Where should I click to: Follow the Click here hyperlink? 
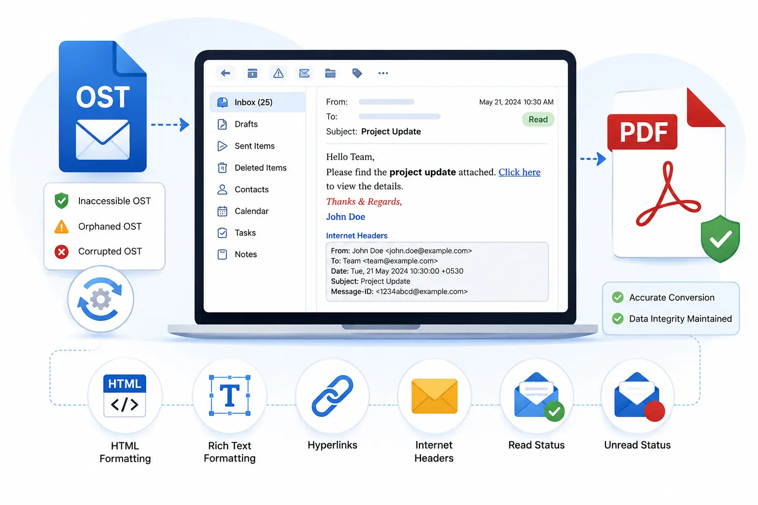click(519, 172)
